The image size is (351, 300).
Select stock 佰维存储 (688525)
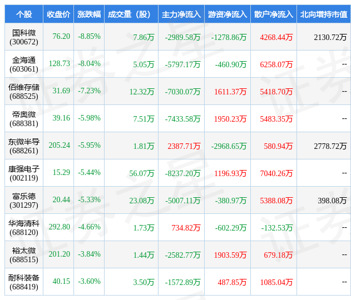(x=24, y=92)
